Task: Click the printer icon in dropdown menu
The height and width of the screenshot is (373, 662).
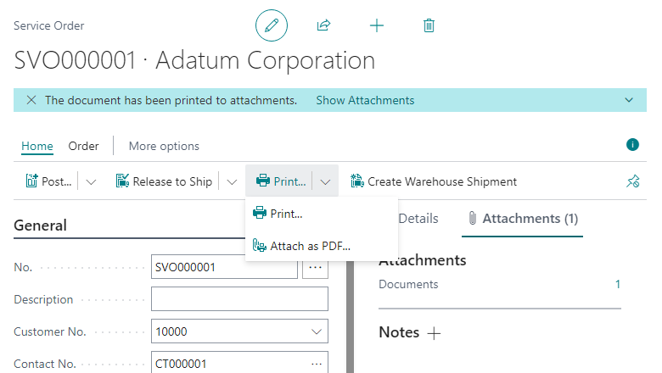Action: pos(259,213)
